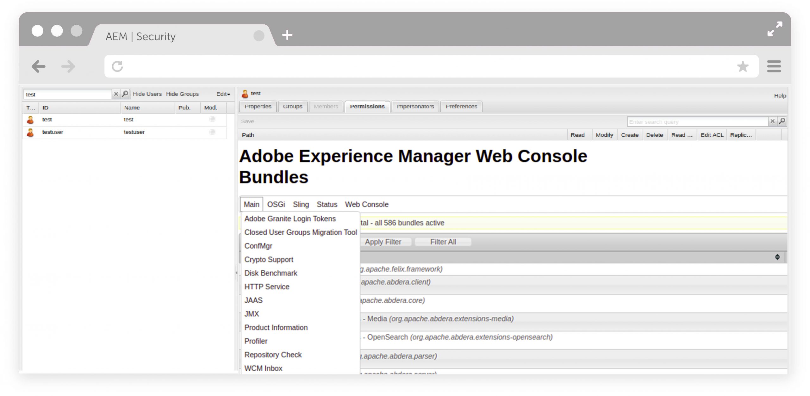Image resolution: width=810 pixels, height=396 pixels.
Task: Select JAAS in the Main menu
Action: pos(253,300)
